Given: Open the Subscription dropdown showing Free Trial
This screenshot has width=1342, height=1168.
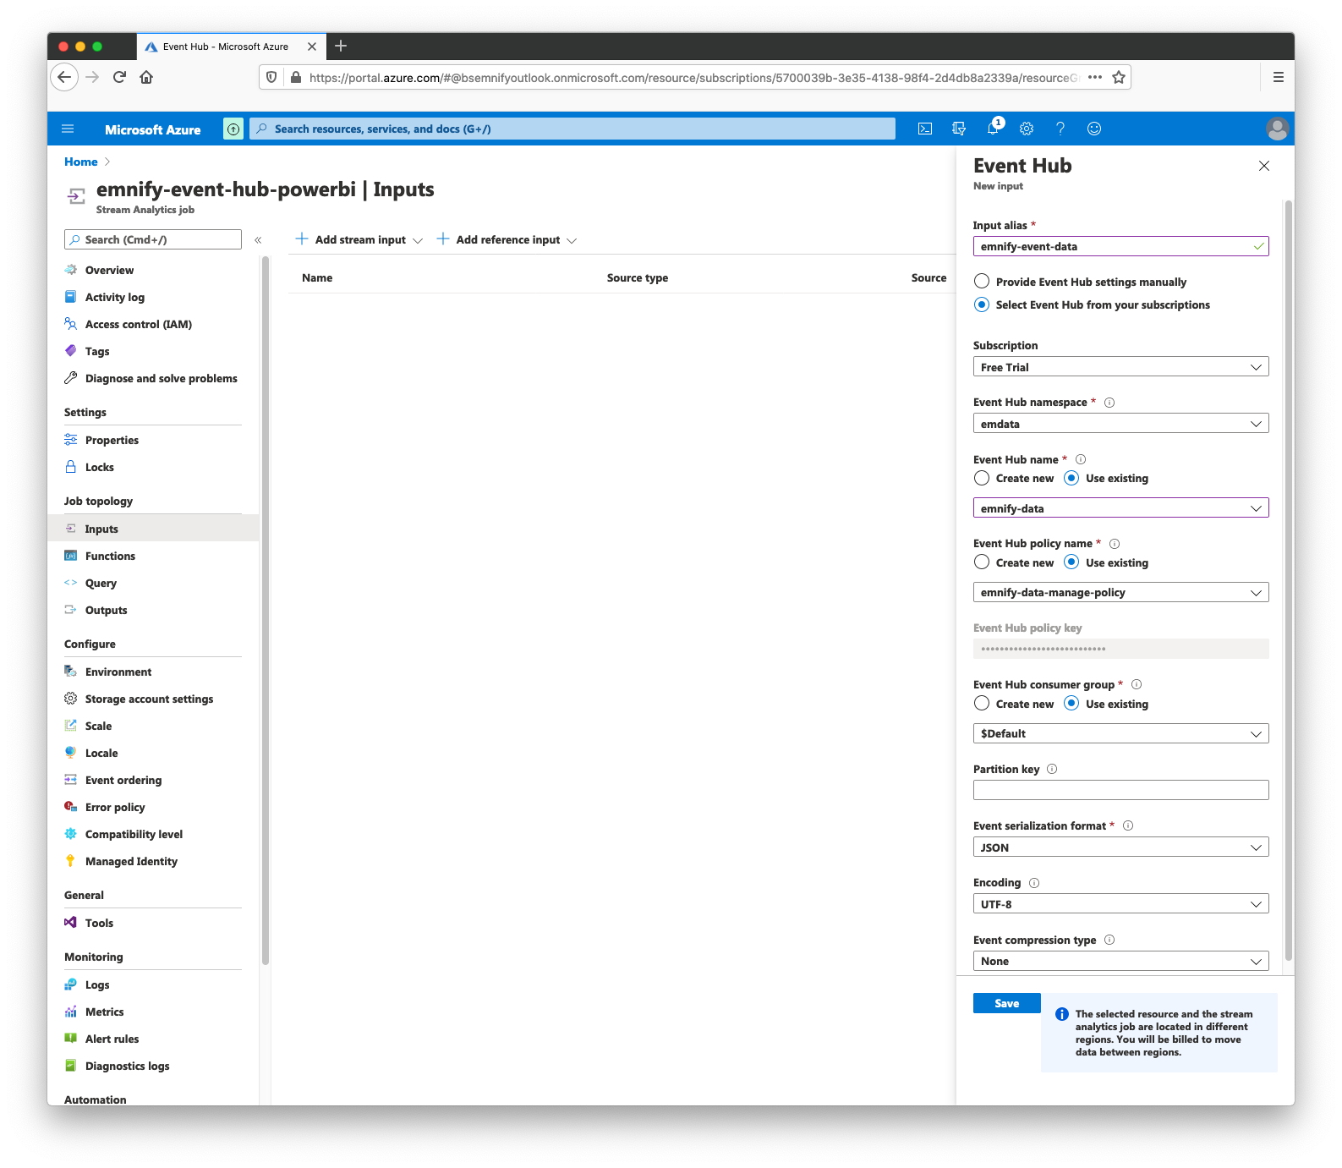Looking at the screenshot, I should [1120, 367].
